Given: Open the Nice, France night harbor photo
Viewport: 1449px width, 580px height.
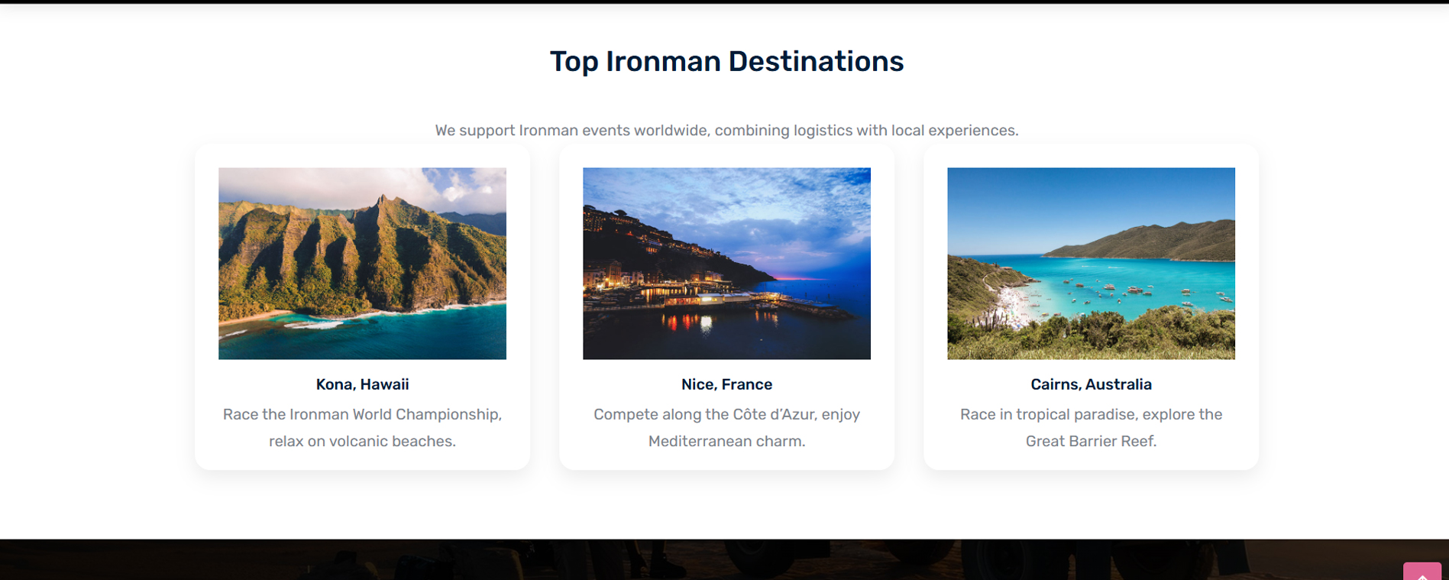Looking at the screenshot, I should 726,264.
